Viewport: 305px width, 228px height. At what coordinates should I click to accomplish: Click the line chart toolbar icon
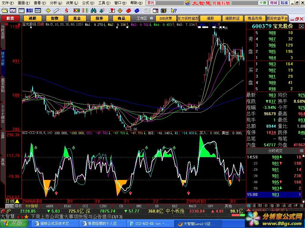[x=13, y=10]
